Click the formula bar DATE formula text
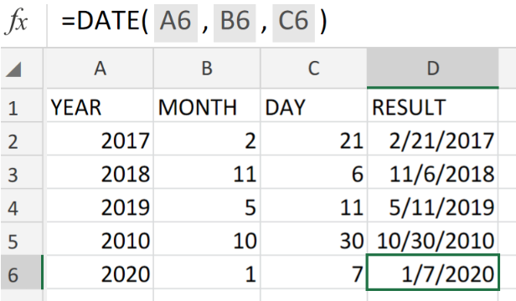Image resolution: width=516 pixels, height=301 pixels. click(x=194, y=22)
